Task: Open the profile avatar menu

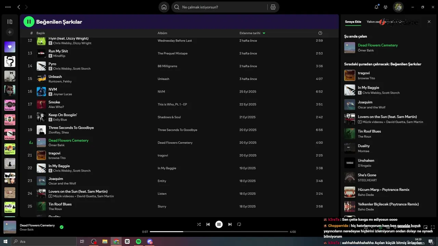Action: (398, 7)
